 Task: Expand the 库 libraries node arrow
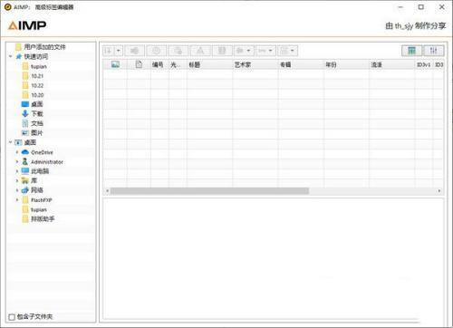pos(17,180)
